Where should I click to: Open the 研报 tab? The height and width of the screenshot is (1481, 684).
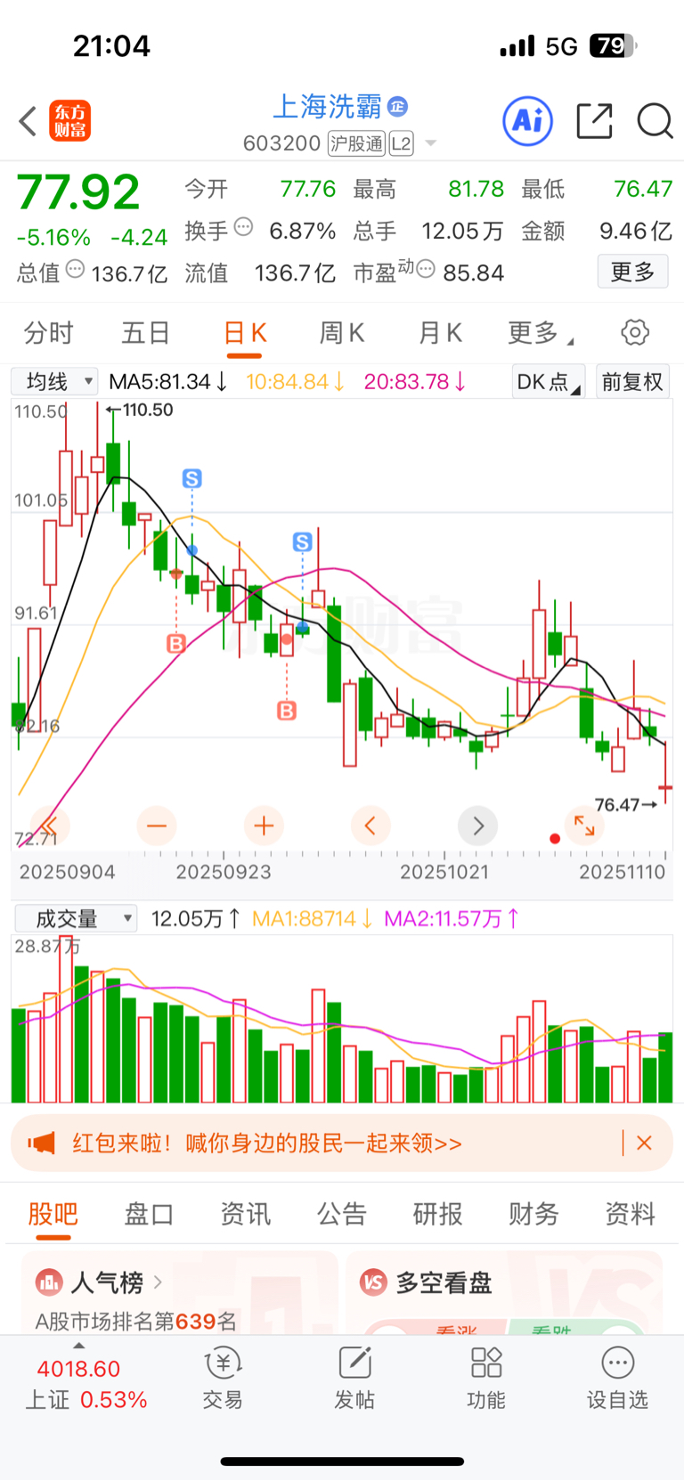coord(437,1214)
